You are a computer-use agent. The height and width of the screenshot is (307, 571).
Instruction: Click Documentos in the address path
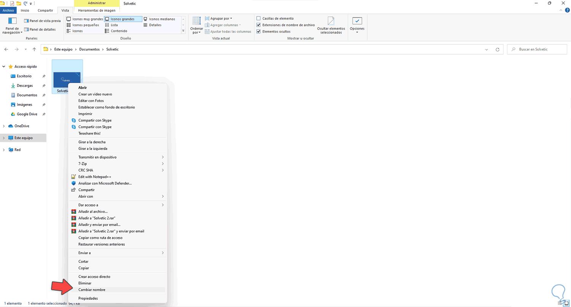[x=89, y=49]
